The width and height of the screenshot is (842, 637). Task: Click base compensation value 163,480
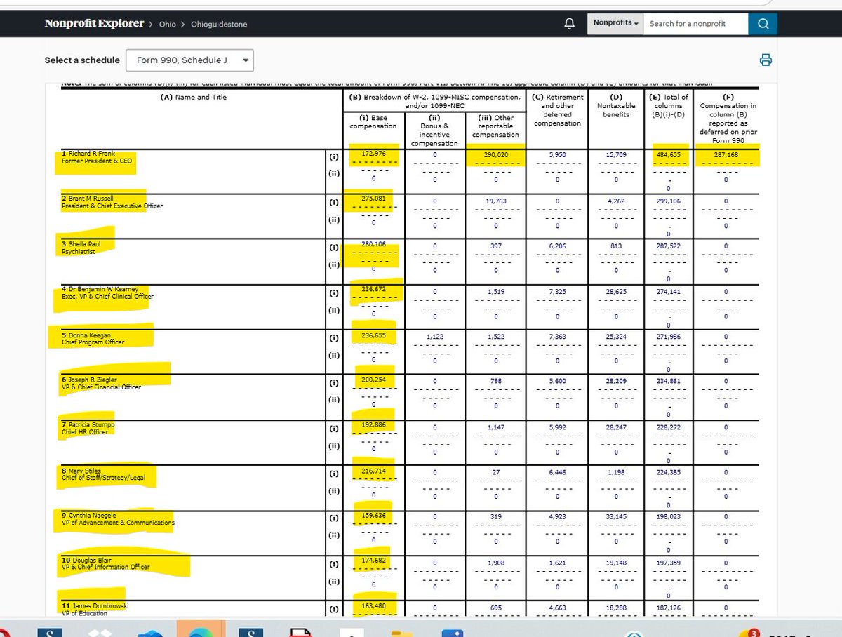coord(373,607)
